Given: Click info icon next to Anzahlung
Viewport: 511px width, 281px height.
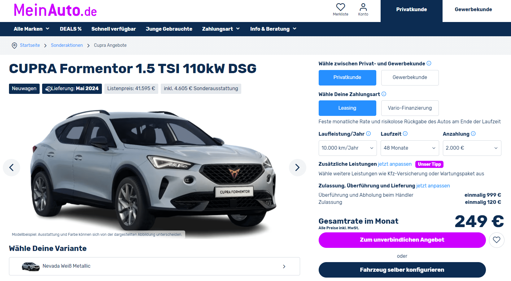Looking at the screenshot, I should tap(473, 134).
